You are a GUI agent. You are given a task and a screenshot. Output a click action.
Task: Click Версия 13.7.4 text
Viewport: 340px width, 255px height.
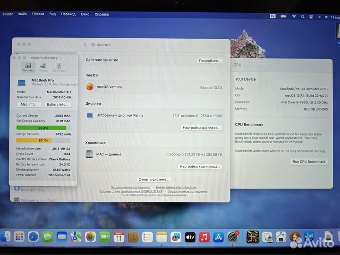coord(211,88)
